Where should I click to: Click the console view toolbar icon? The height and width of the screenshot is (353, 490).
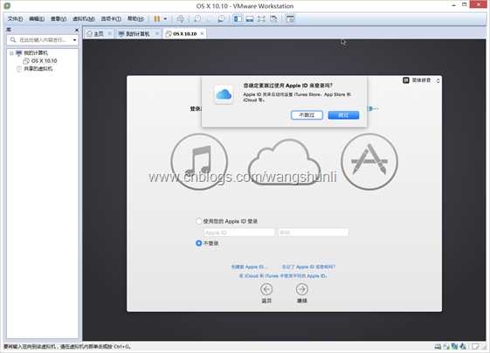tap(290, 18)
